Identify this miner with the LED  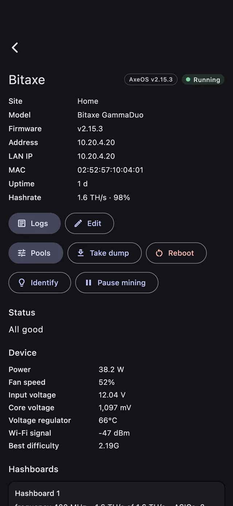coord(40,283)
